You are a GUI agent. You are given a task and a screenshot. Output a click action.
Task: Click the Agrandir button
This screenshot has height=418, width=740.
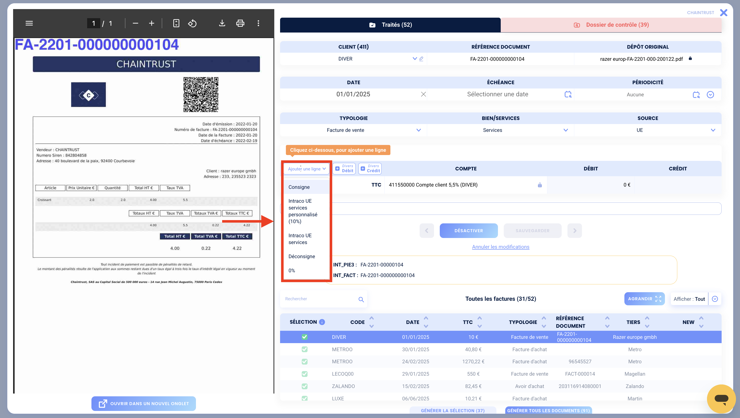[644, 299]
